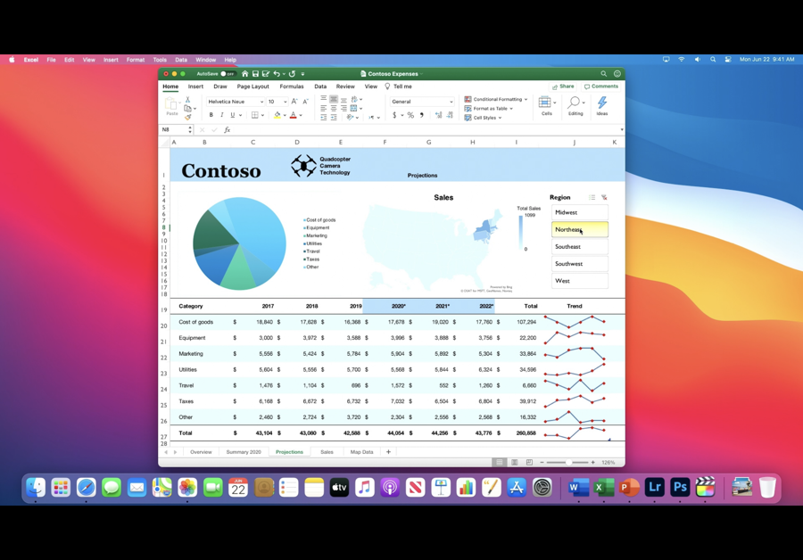Open the Excel app in the Dock

604,487
